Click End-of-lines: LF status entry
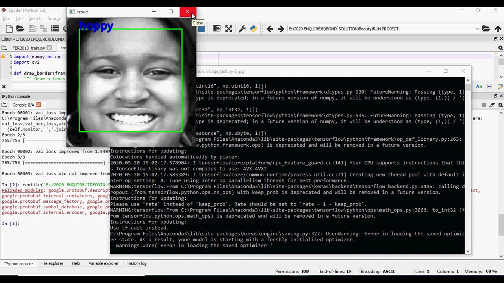504x283 pixels. pos(335,271)
